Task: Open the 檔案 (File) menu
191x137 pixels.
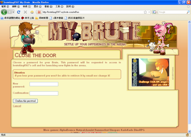Action: [5, 6]
